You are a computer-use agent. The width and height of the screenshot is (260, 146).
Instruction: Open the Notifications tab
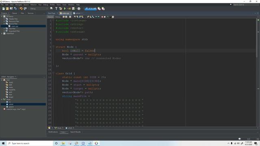53,132
